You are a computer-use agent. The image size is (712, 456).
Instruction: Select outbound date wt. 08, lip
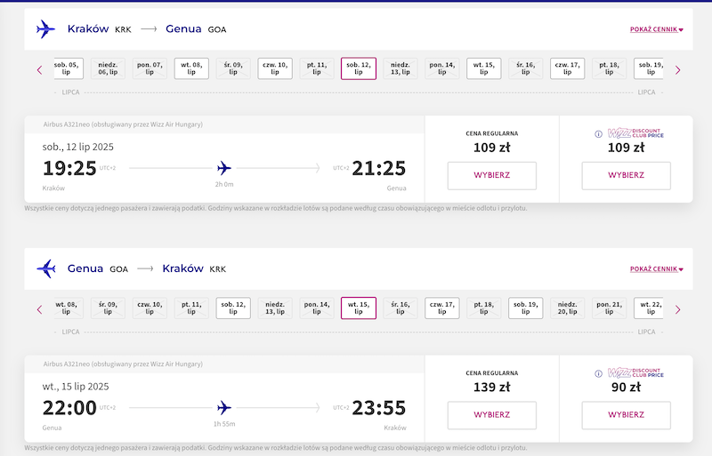[191, 68]
